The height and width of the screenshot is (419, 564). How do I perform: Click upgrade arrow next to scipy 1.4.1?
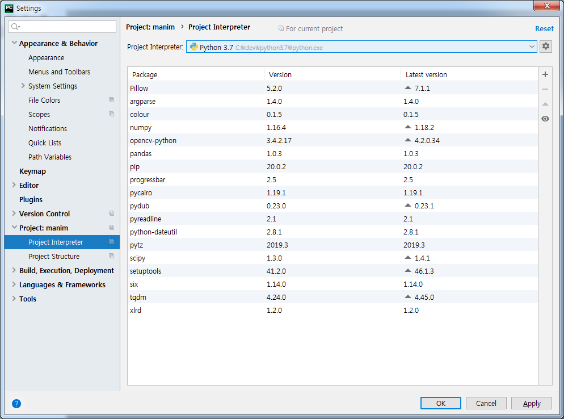pos(407,257)
